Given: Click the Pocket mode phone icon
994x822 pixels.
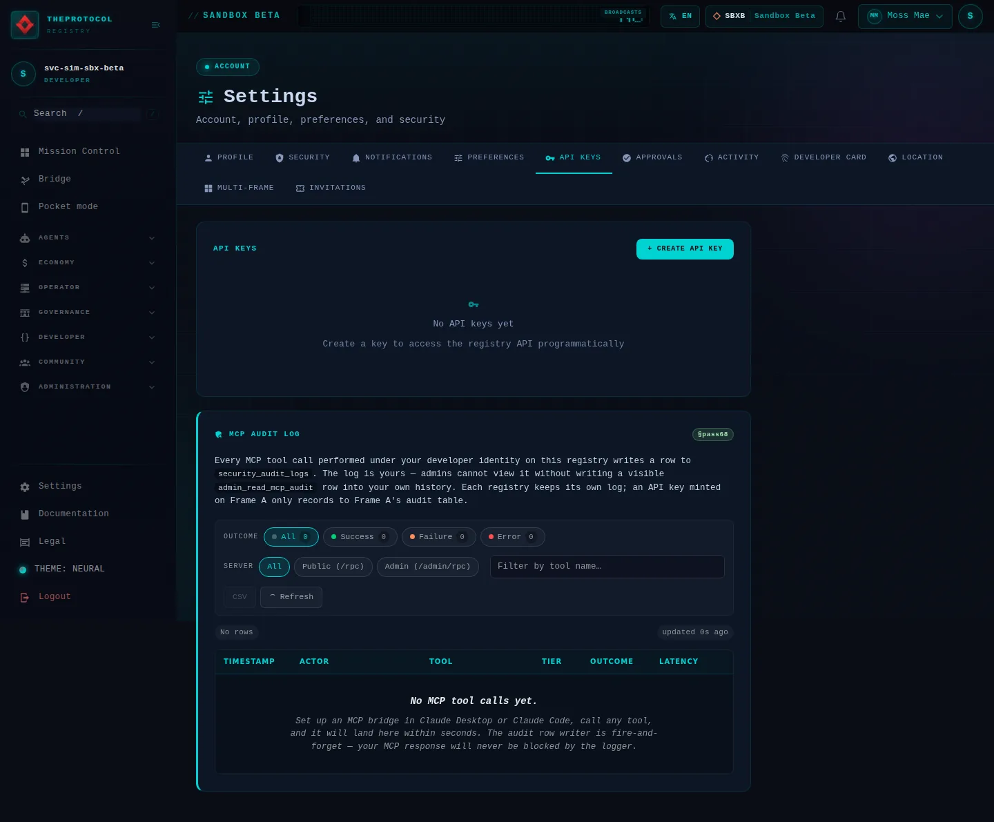Looking at the screenshot, I should tap(25, 207).
